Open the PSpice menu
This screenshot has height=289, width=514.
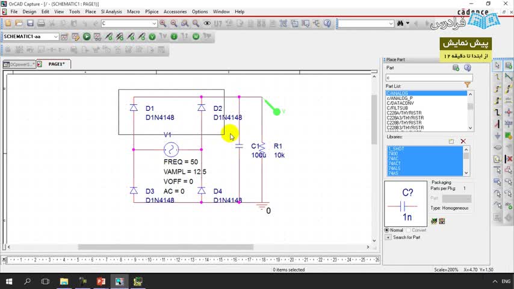152,11
